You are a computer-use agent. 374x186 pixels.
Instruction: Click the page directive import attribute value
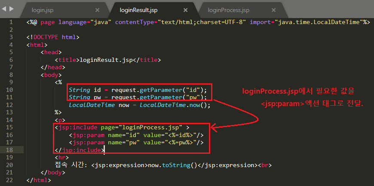(x=319, y=22)
